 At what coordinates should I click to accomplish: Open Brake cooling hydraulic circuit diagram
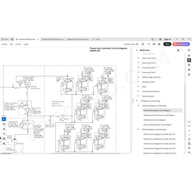[158, 125]
